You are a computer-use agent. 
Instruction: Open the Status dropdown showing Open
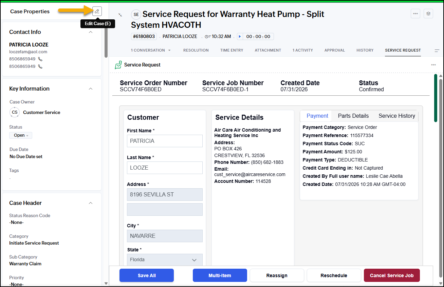tap(21, 135)
